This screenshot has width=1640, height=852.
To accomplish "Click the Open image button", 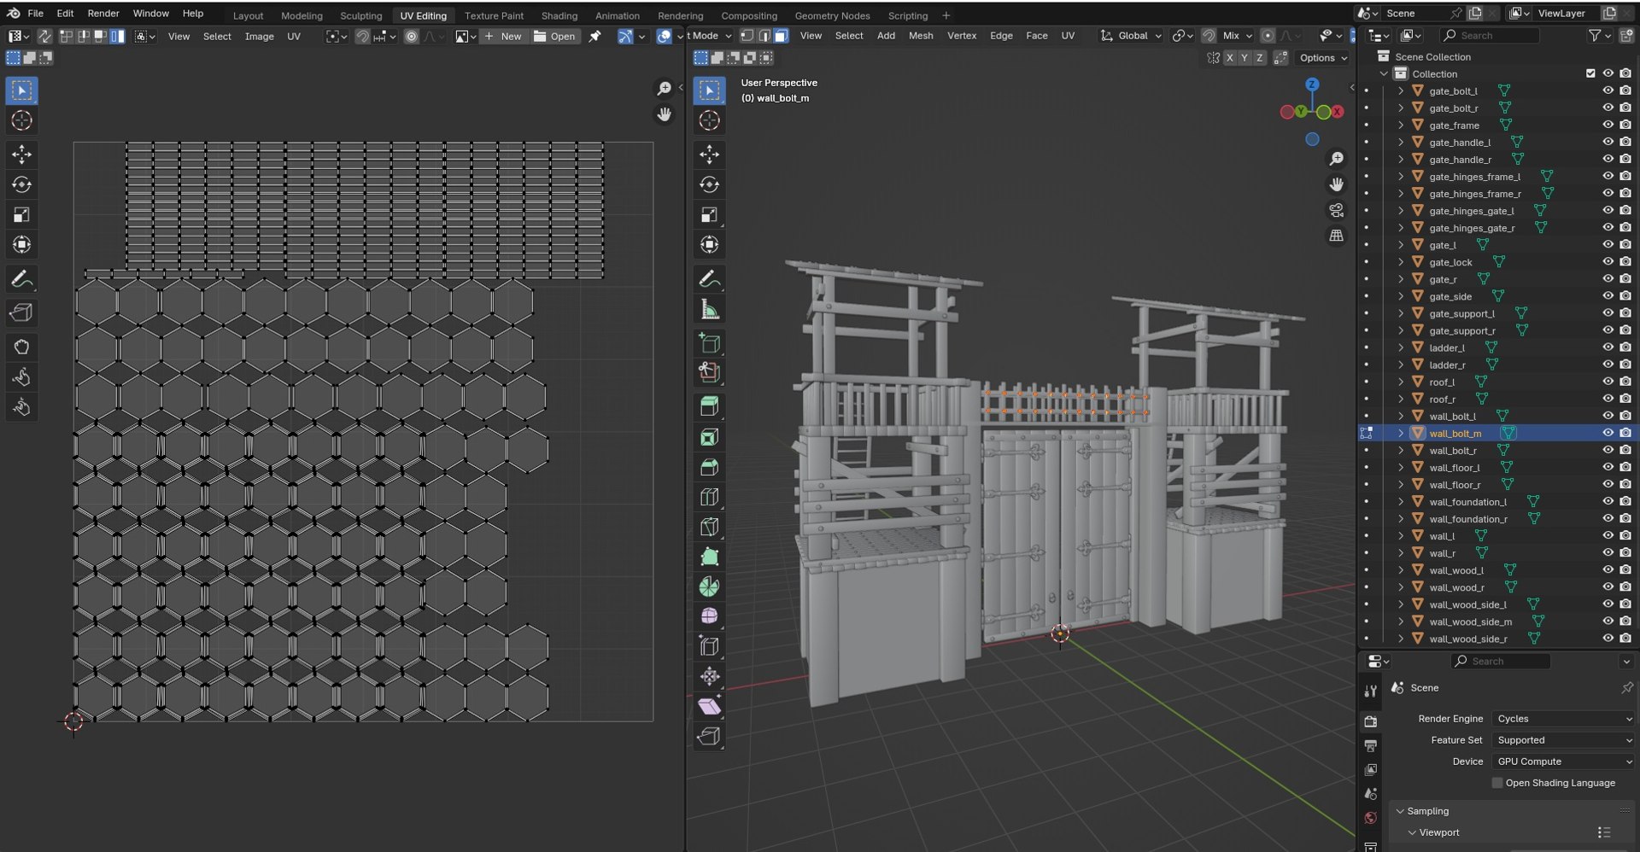I will [555, 37].
